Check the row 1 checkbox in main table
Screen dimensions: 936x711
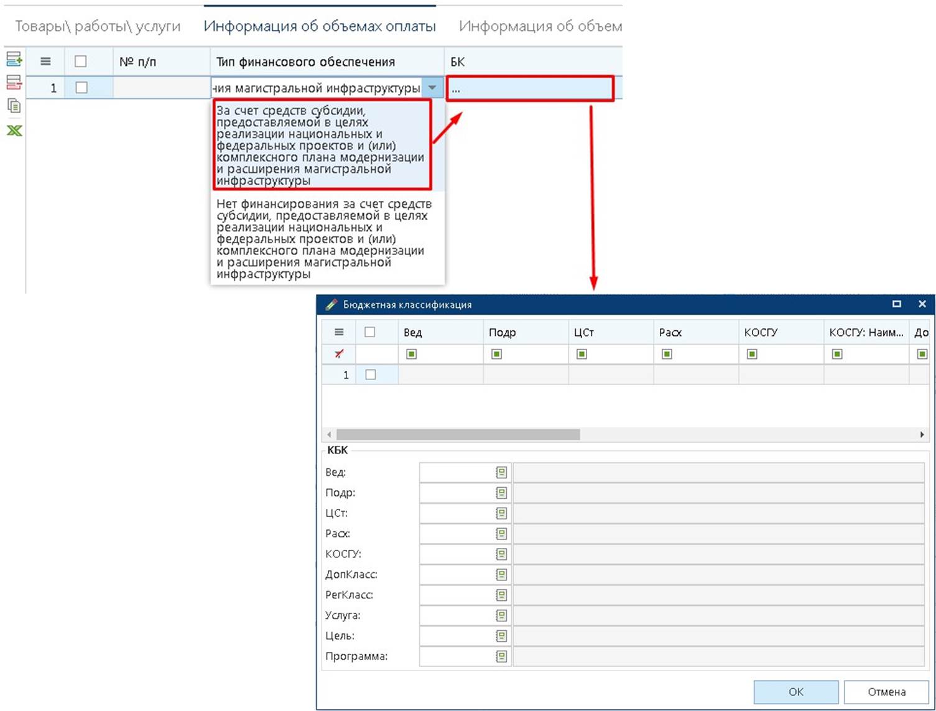tap(81, 88)
